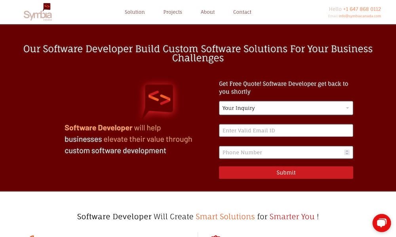Click the Phone Number spinner arrows
396x237 pixels.
347,152
